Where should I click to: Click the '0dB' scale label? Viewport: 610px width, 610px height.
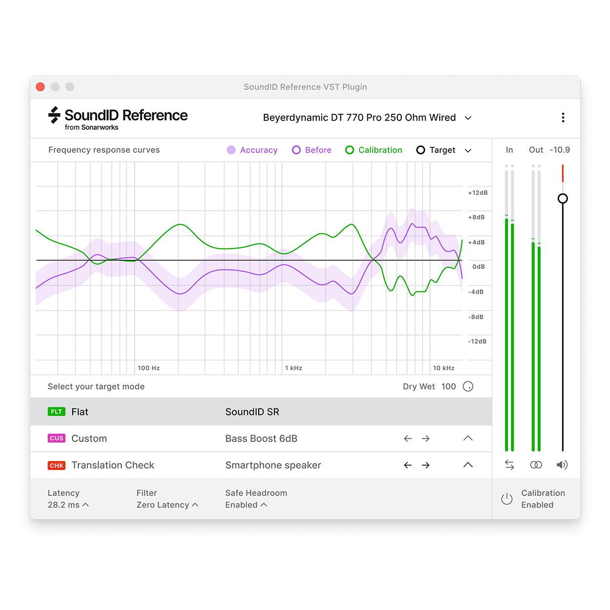pos(479,267)
